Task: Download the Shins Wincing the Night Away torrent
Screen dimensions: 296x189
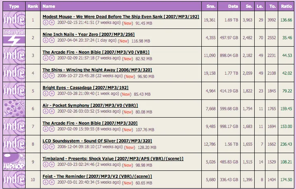Action: tap(45, 76)
